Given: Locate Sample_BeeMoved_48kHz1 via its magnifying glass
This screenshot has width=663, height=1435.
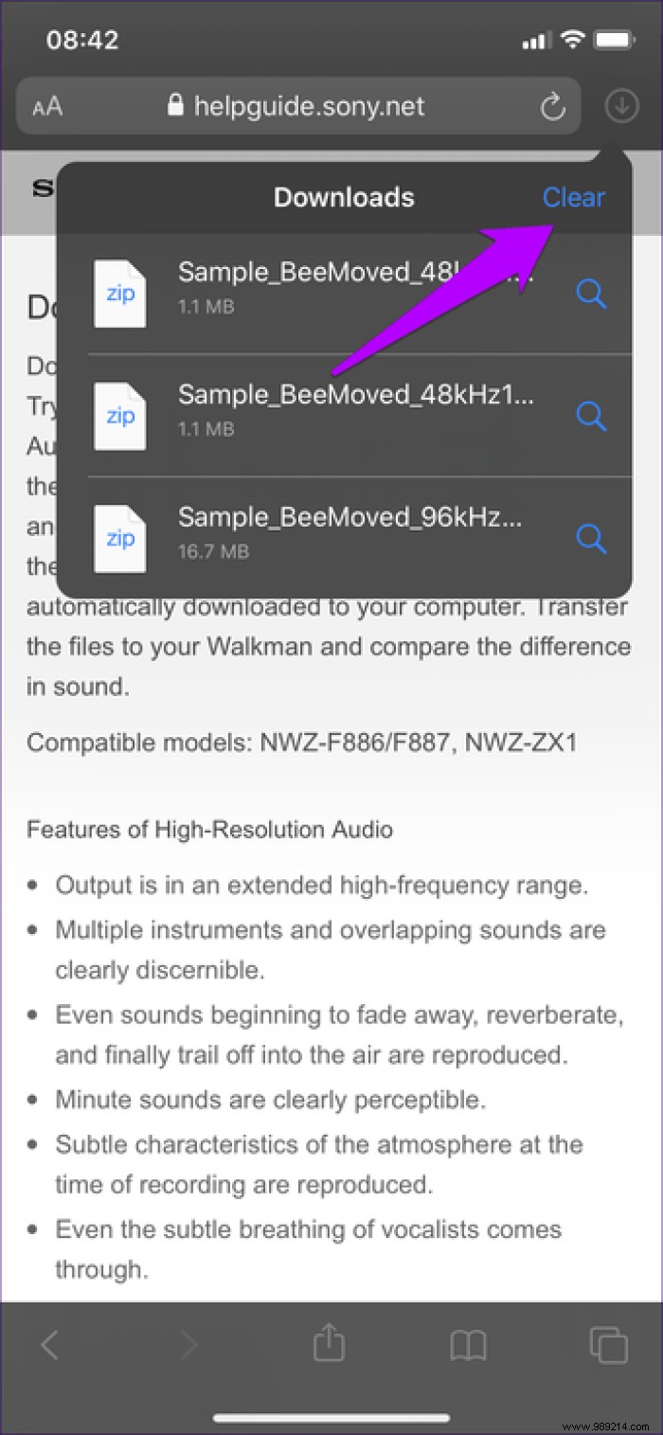Looking at the screenshot, I should pyautogui.click(x=590, y=416).
